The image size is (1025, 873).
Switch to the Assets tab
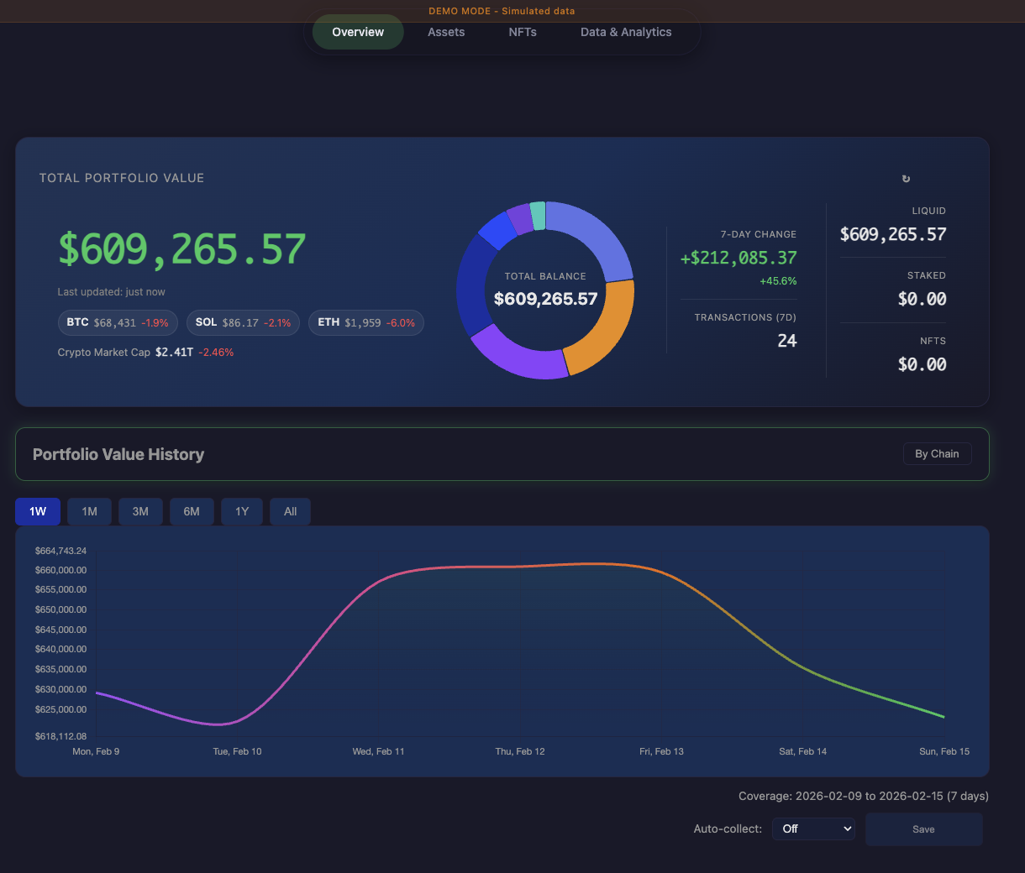[x=446, y=32]
